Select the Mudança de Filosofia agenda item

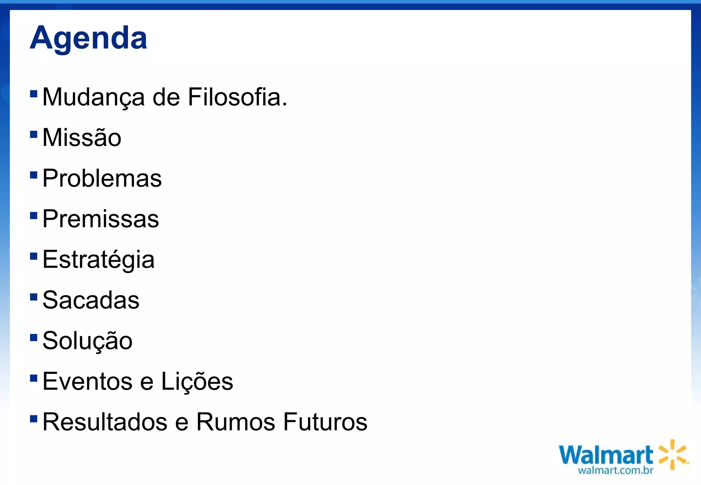click(165, 97)
